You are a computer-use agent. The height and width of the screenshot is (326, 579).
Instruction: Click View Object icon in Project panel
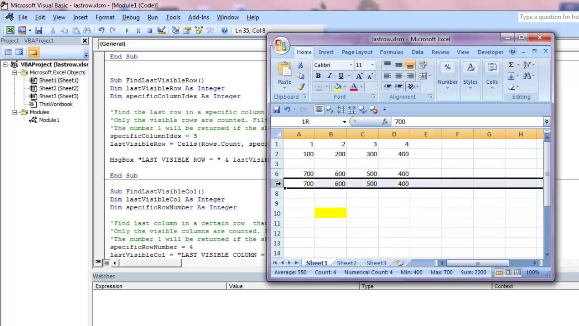[x=19, y=52]
